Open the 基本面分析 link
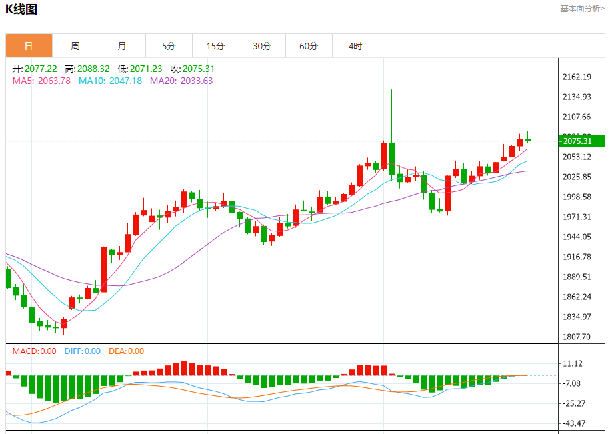612x434 pixels. (582, 9)
